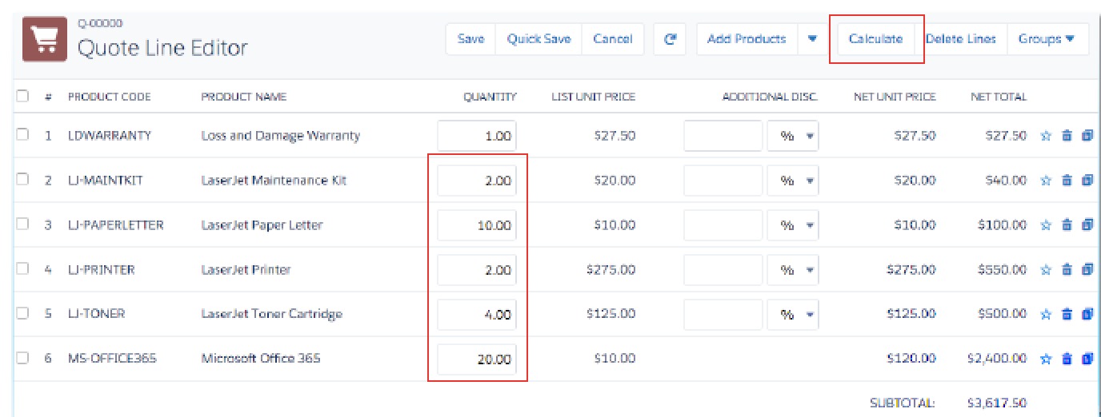The height and width of the screenshot is (417, 1101).
Task: Delete the LaserJet Maintenance Kit line
Action: [1066, 181]
